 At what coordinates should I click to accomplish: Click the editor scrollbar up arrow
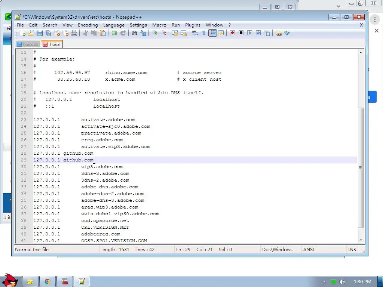361,52
